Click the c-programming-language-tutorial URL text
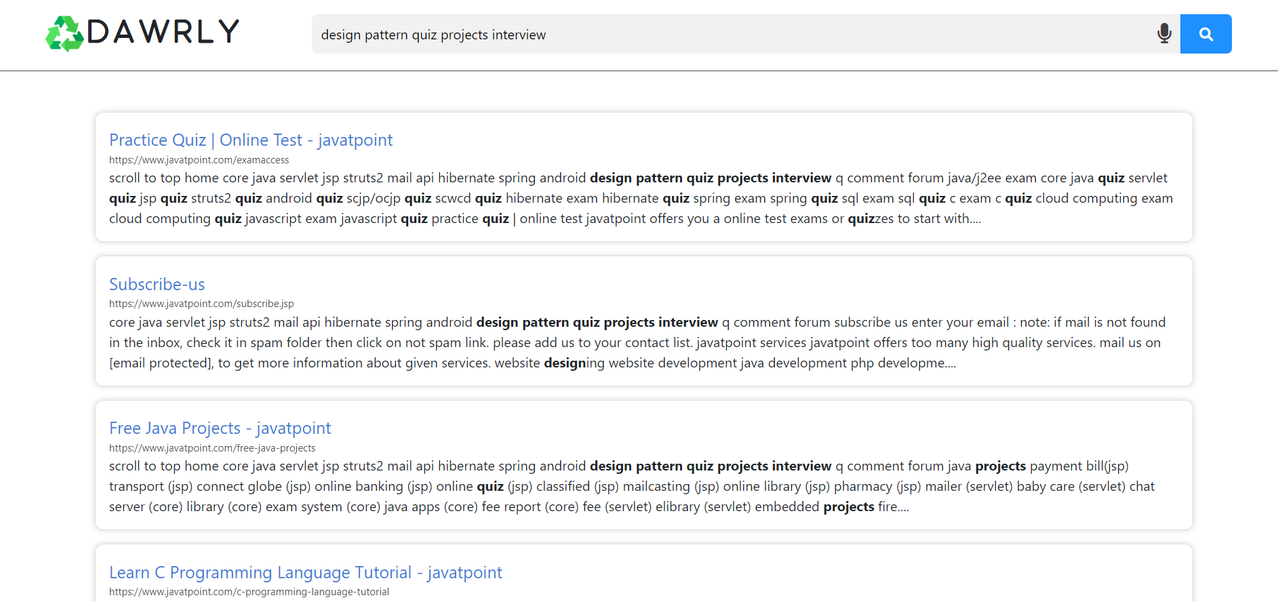 pyautogui.click(x=249, y=592)
